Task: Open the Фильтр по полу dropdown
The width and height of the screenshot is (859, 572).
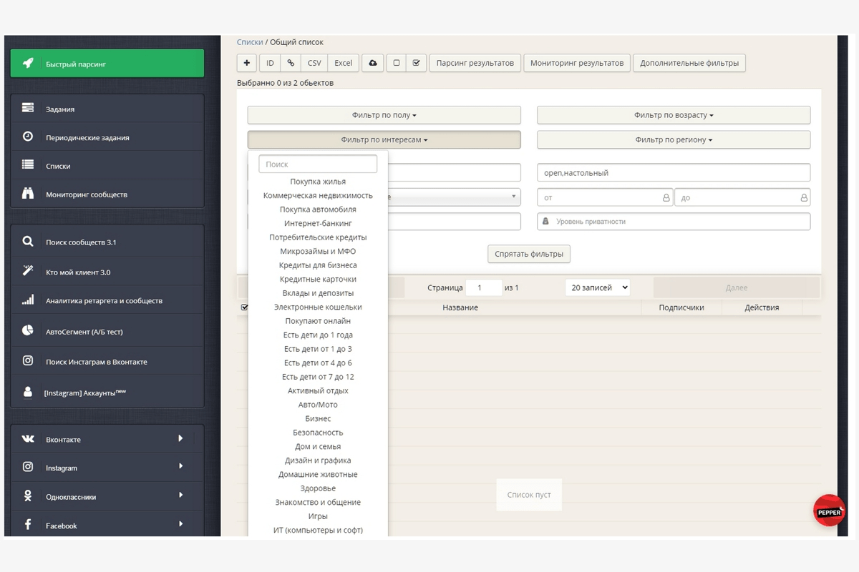Action: point(384,115)
